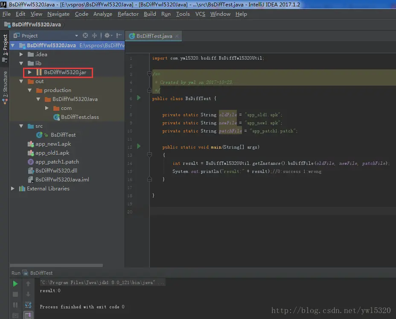Image resolution: width=396 pixels, height=319 pixels.
Task: Click the Project panel horizontal scrollbar
Action: point(55,265)
